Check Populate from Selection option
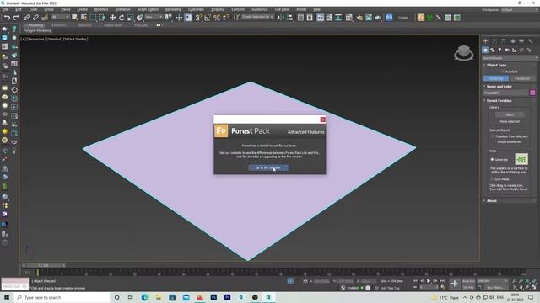 pyautogui.click(x=493, y=136)
